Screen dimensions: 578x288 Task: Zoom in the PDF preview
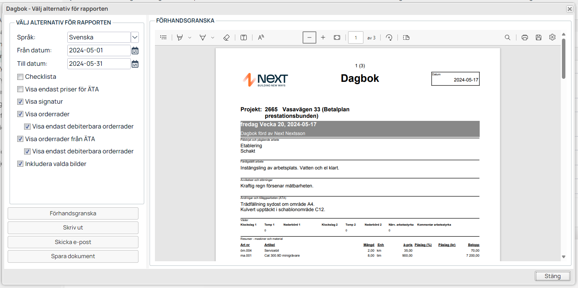(323, 37)
